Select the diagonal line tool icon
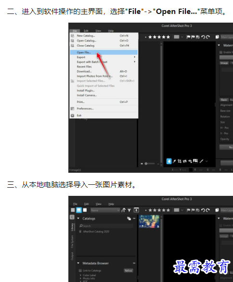This screenshot has height=282, width=233. point(201,161)
